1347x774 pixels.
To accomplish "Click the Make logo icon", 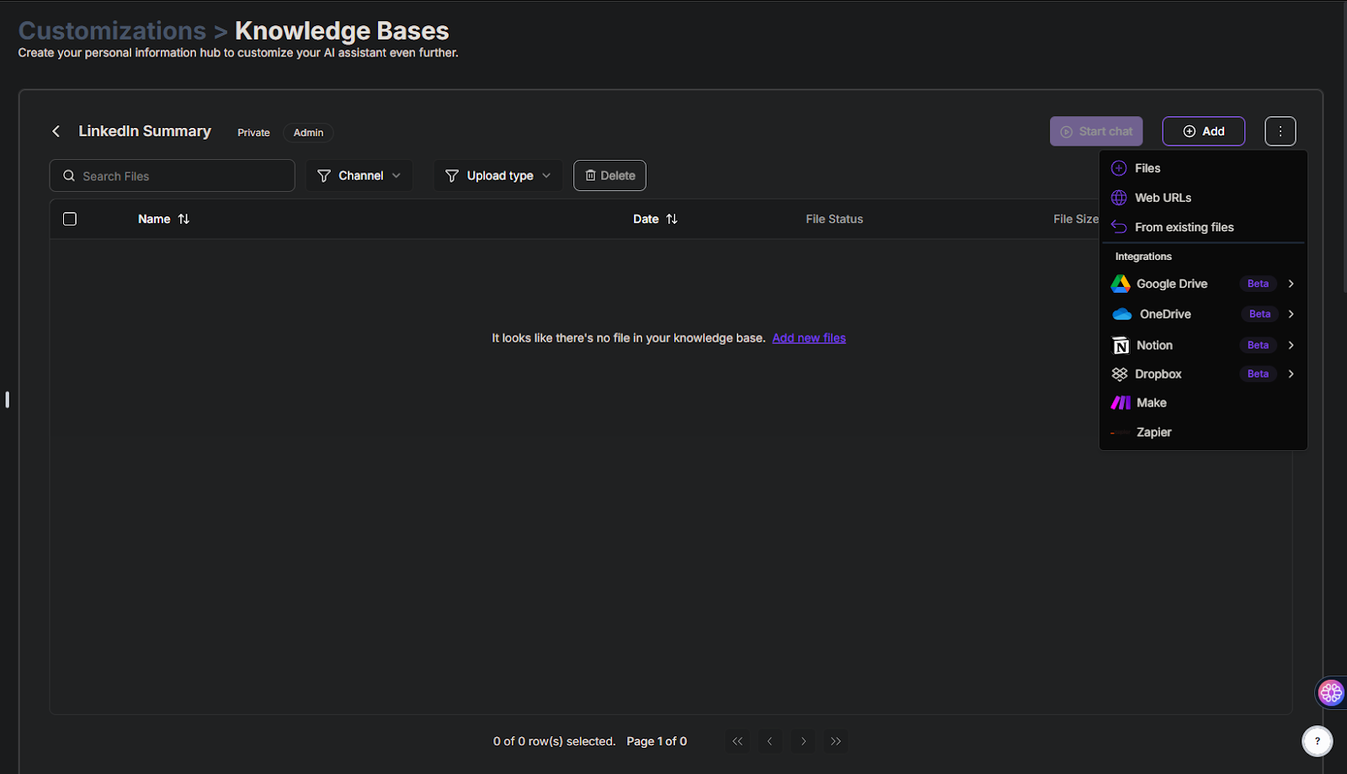I will pyautogui.click(x=1121, y=403).
